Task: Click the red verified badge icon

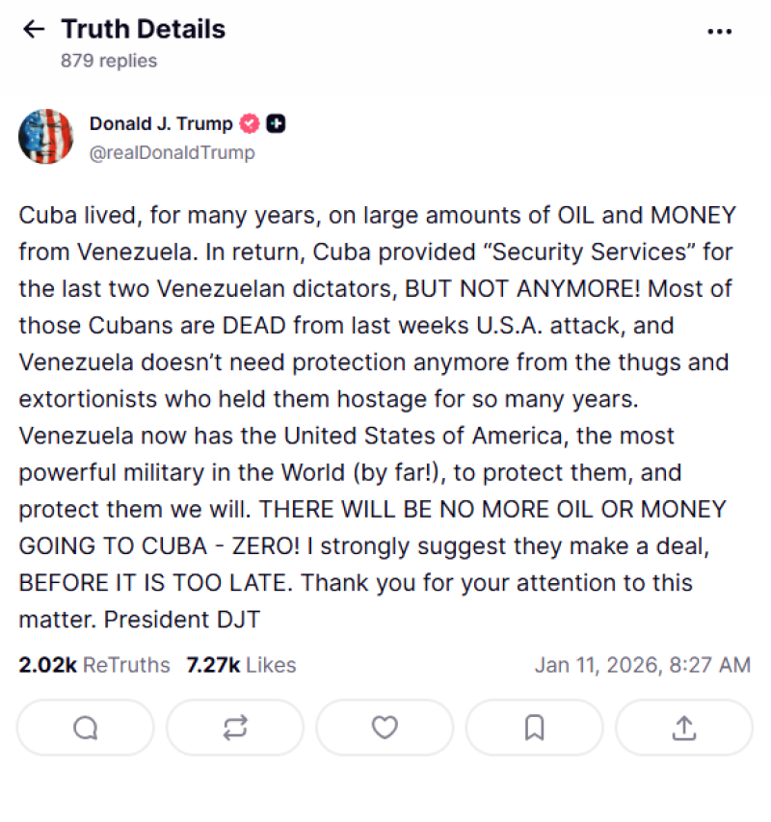Action: [x=250, y=123]
